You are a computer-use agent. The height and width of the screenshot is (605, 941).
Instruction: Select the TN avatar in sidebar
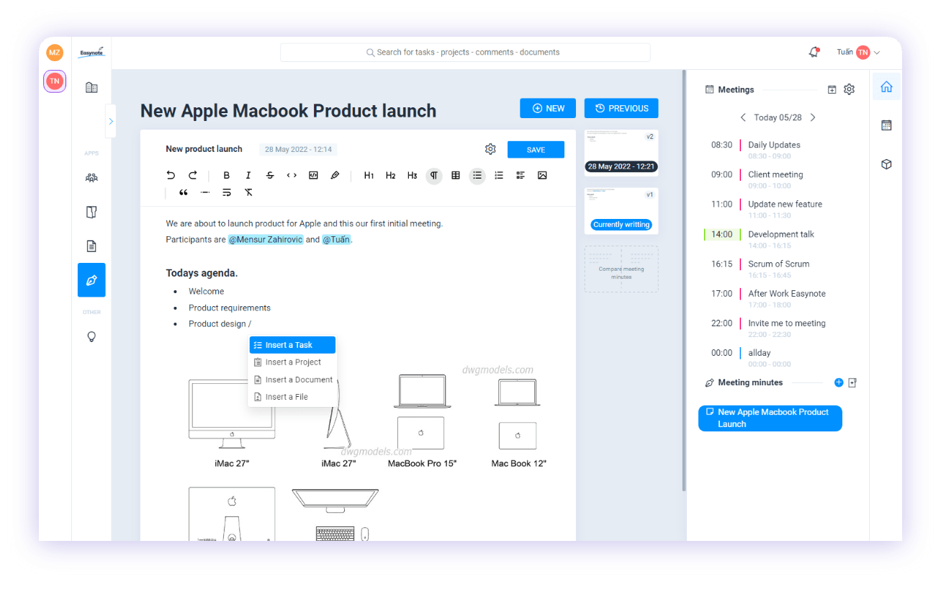[55, 81]
